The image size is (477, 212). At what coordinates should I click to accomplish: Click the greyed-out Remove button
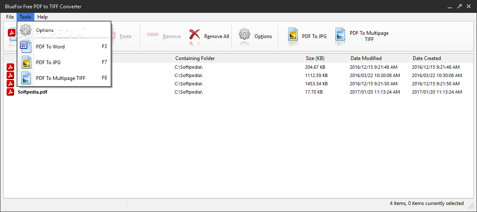[x=164, y=36]
